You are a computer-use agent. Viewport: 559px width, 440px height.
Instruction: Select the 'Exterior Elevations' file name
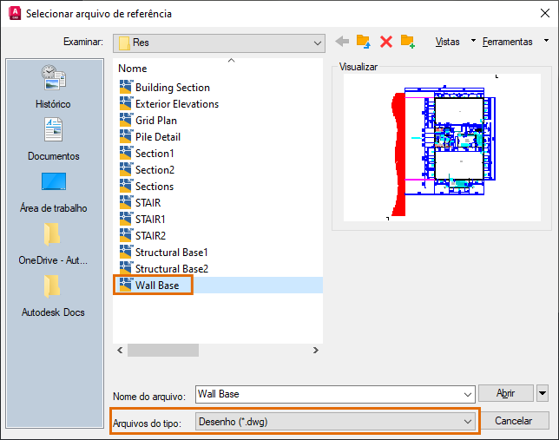(x=177, y=104)
